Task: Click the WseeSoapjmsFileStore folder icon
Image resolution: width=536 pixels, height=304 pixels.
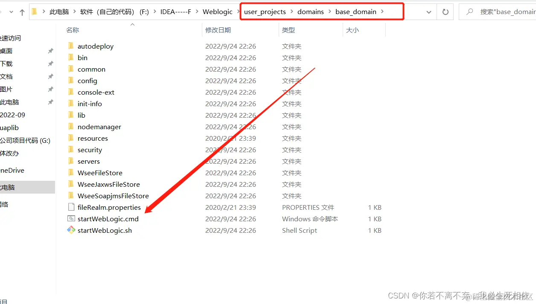Action: [x=71, y=196]
